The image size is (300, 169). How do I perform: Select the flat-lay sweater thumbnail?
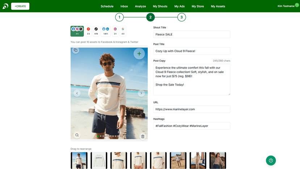coord(99,160)
